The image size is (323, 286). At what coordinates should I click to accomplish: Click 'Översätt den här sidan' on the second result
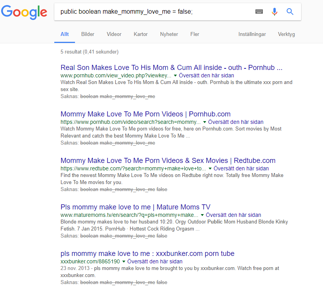click(236, 122)
